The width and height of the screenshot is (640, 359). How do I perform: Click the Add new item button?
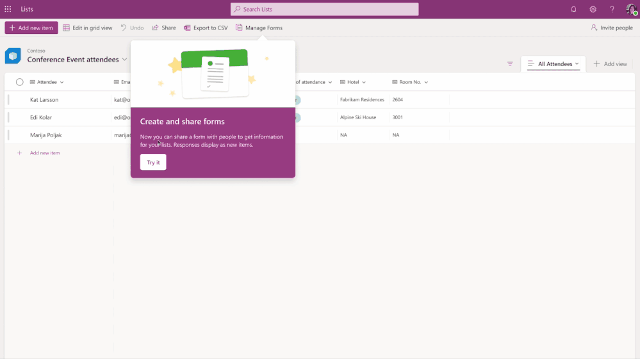coord(31,28)
